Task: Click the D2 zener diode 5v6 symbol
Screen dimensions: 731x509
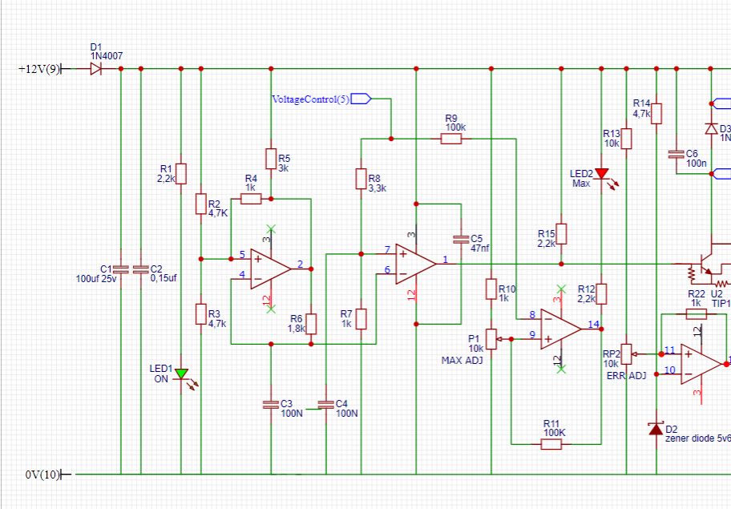Action: (656, 430)
